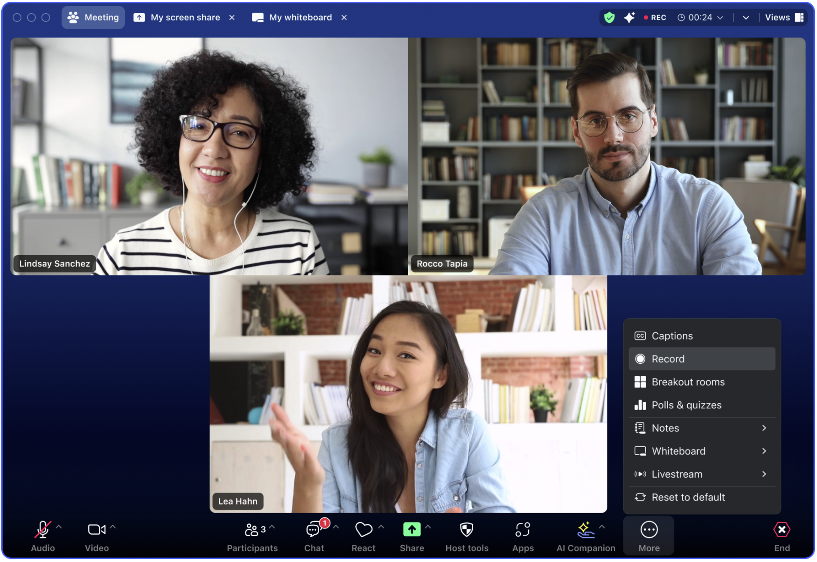The width and height of the screenshot is (817, 562).
Task: Open Host tools
Action: (x=467, y=535)
